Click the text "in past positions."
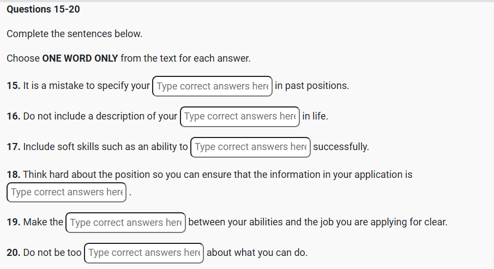494x269 pixels. click(x=312, y=86)
